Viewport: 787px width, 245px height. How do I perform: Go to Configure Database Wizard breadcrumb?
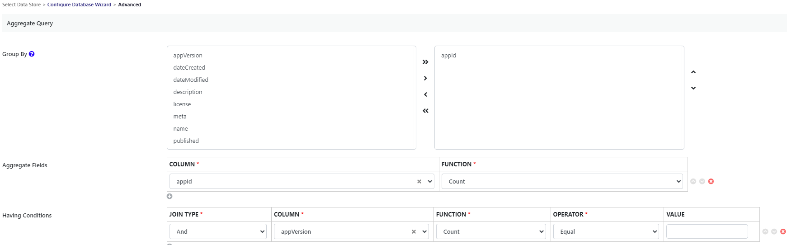pos(79,5)
